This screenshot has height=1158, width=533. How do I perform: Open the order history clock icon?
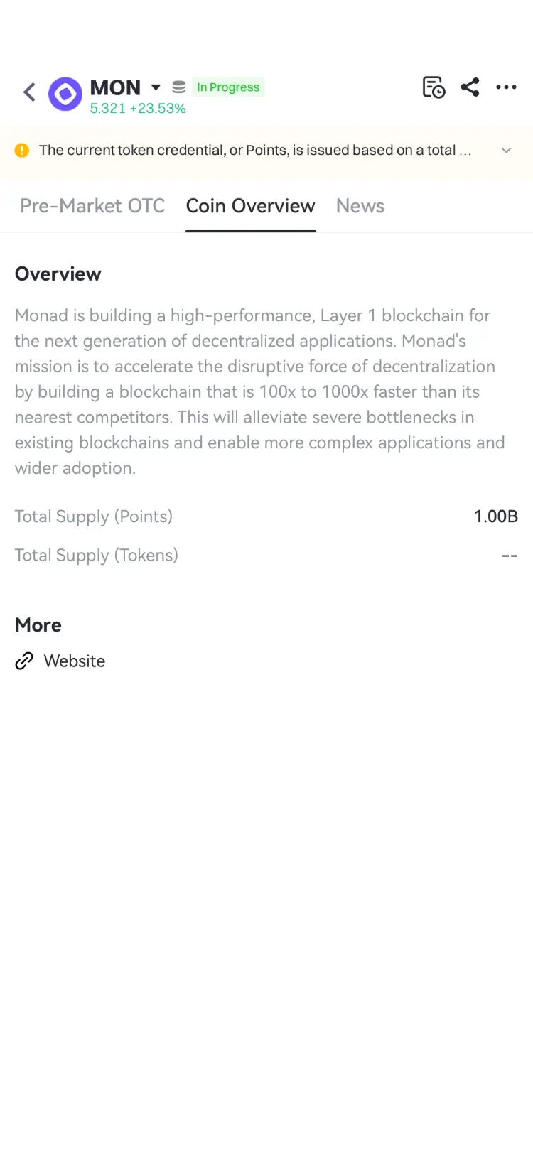point(434,87)
